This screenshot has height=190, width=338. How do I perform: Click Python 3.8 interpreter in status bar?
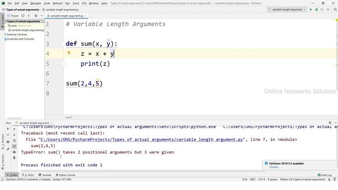coord(303,179)
